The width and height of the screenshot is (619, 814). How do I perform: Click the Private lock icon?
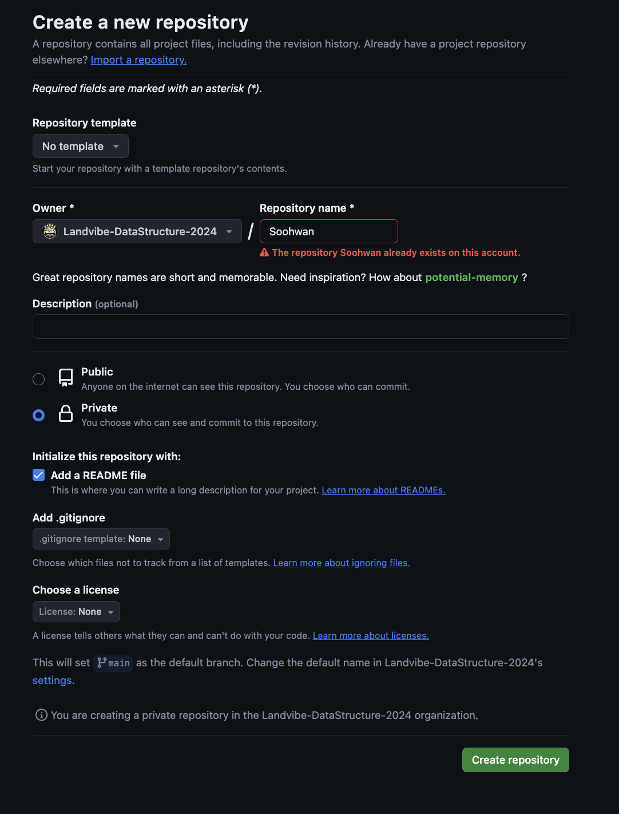(x=66, y=413)
